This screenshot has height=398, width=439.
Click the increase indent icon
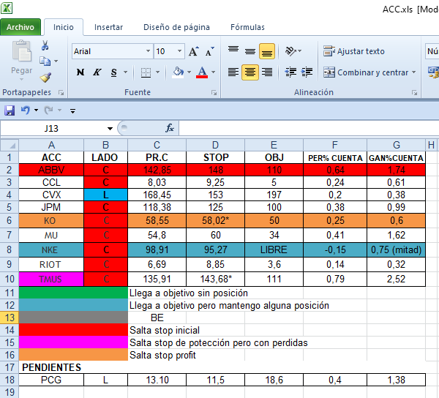(307, 72)
